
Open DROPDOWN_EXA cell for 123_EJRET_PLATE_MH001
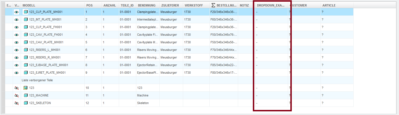pos(271,73)
